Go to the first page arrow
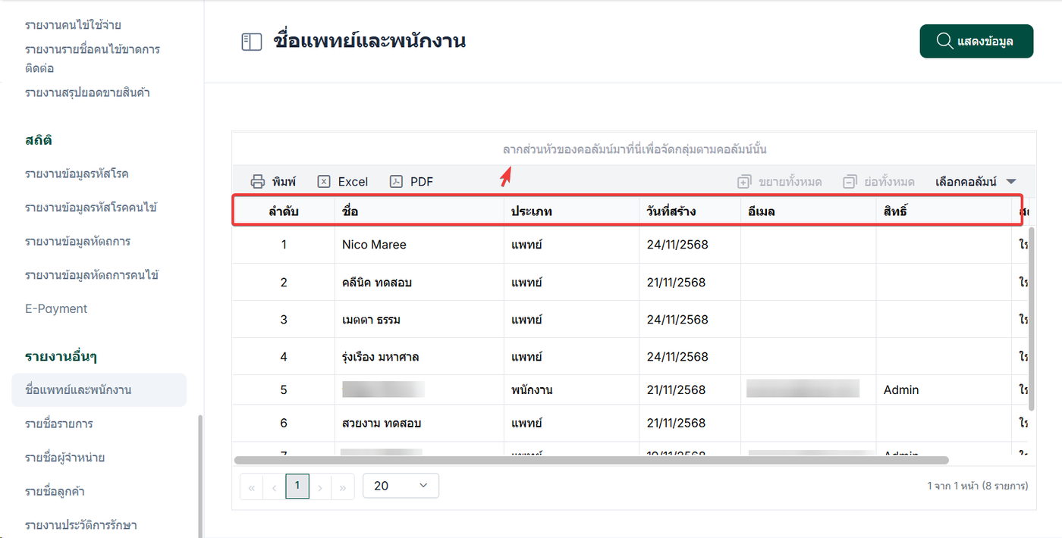The height and width of the screenshot is (538, 1062). coord(251,486)
